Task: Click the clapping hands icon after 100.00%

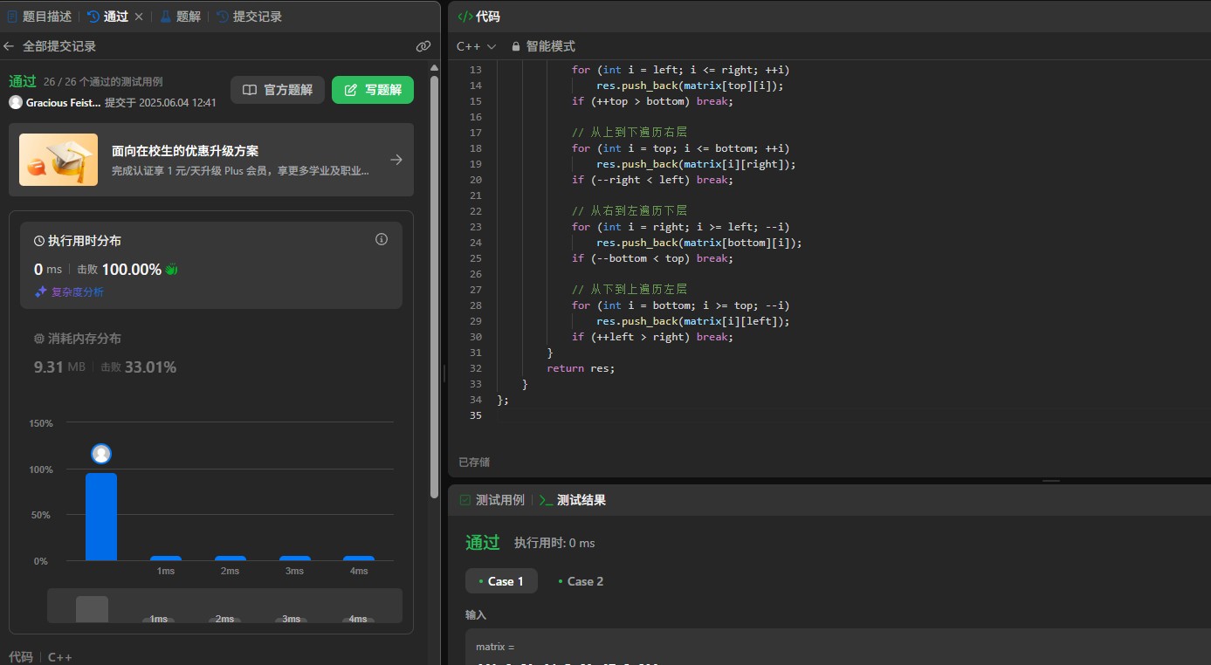Action: click(172, 270)
